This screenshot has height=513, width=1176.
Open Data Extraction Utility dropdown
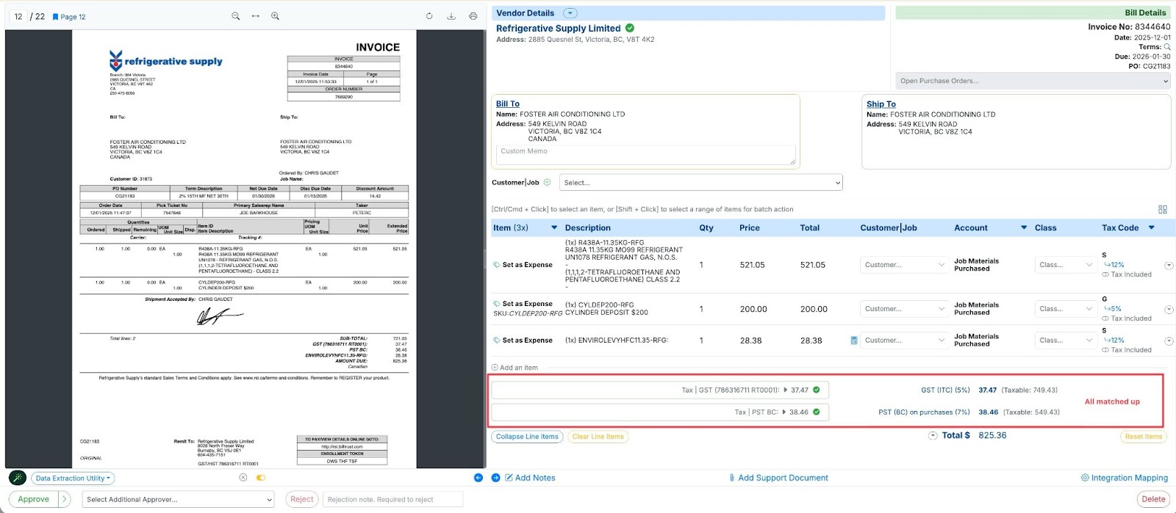73,479
